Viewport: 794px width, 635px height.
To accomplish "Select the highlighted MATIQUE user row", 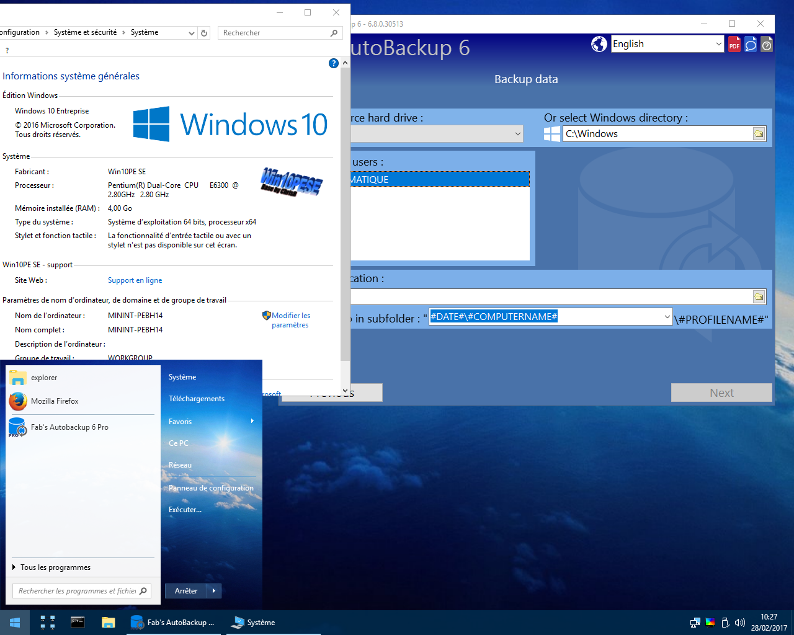I will tap(440, 179).
